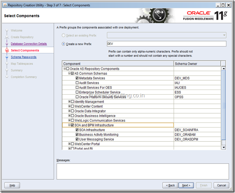This screenshot has width=235, height=193.
Task: Check the Audit Services checkbox
Action: [x=77, y=83]
